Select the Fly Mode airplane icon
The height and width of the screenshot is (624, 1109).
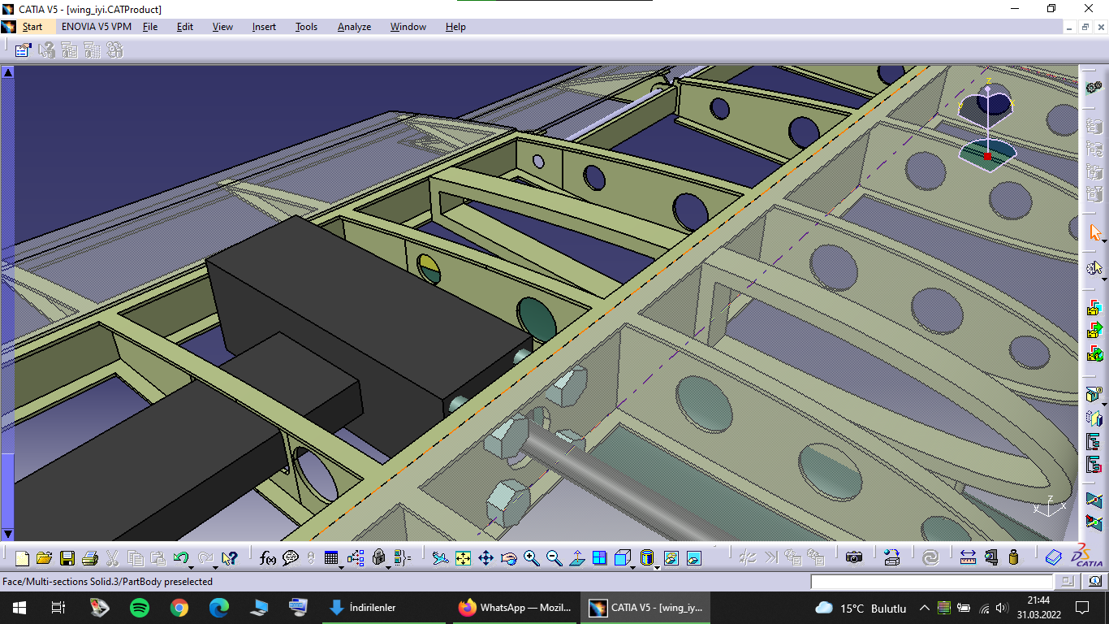440,558
